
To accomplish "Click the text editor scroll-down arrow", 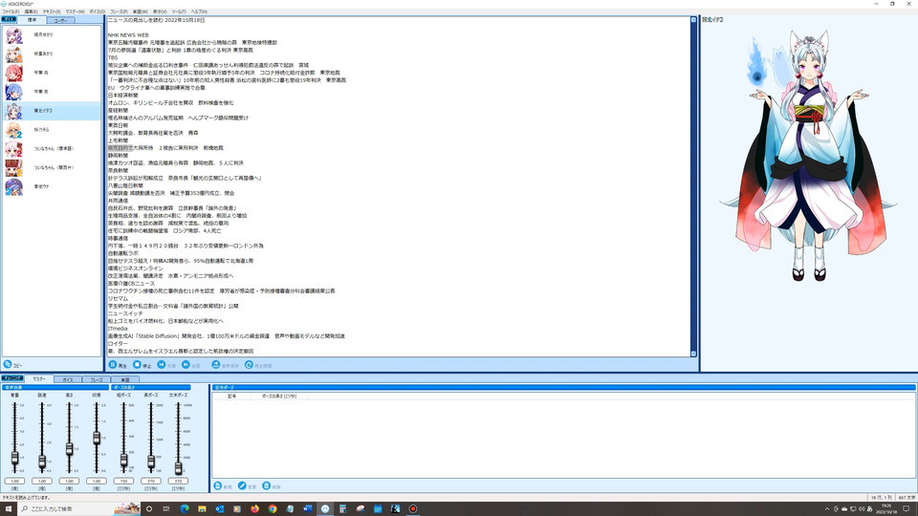I will (x=693, y=354).
